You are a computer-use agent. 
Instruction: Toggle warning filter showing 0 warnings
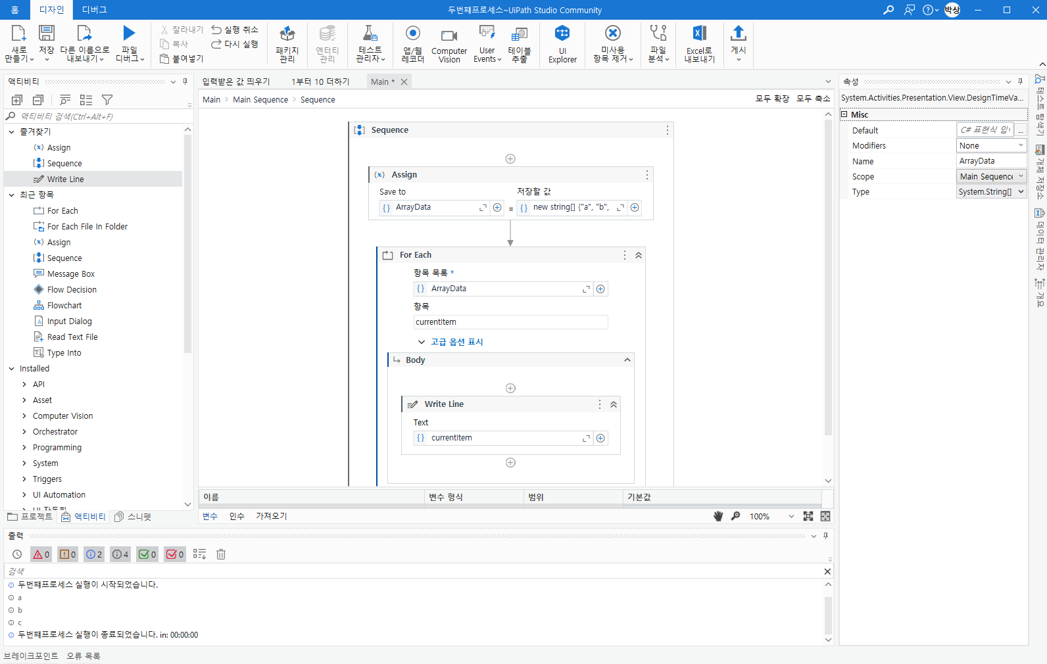(x=68, y=554)
